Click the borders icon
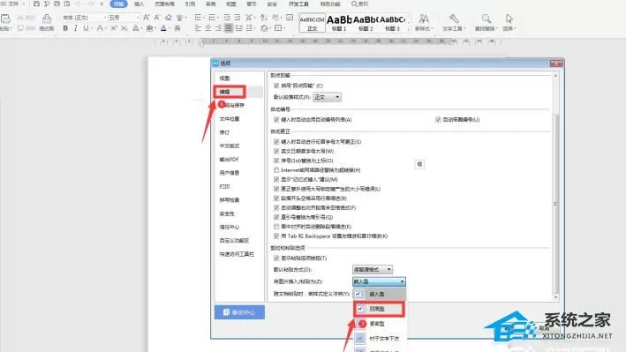Viewport: 626px width, 352px height. 278,28
